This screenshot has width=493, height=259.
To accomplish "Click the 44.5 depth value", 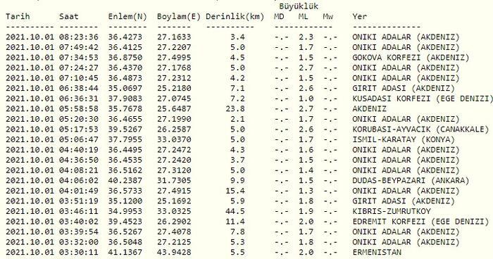I will coord(235,211).
